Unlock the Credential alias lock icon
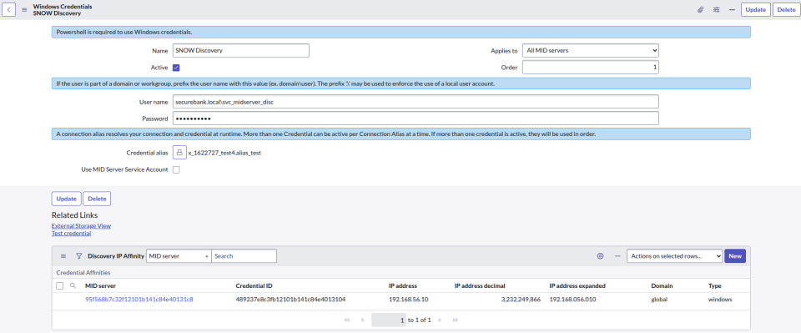 point(179,153)
